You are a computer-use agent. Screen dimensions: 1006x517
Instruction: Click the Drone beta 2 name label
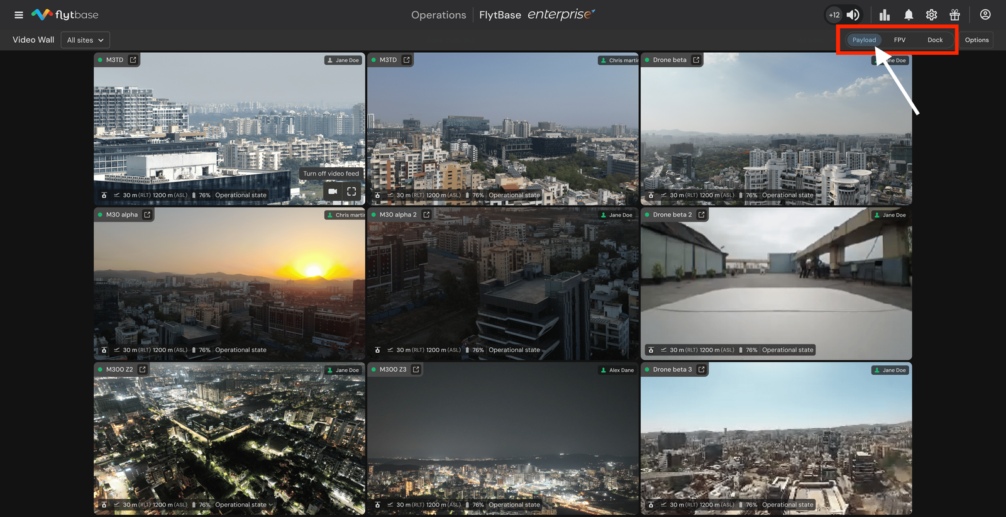pyautogui.click(x=672, y=214)
